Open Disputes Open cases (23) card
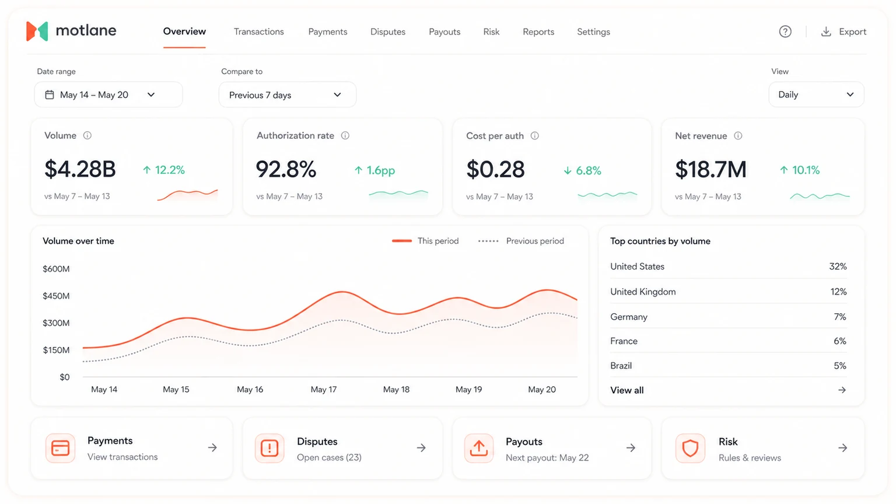896x504 pixels. [342, 448]
